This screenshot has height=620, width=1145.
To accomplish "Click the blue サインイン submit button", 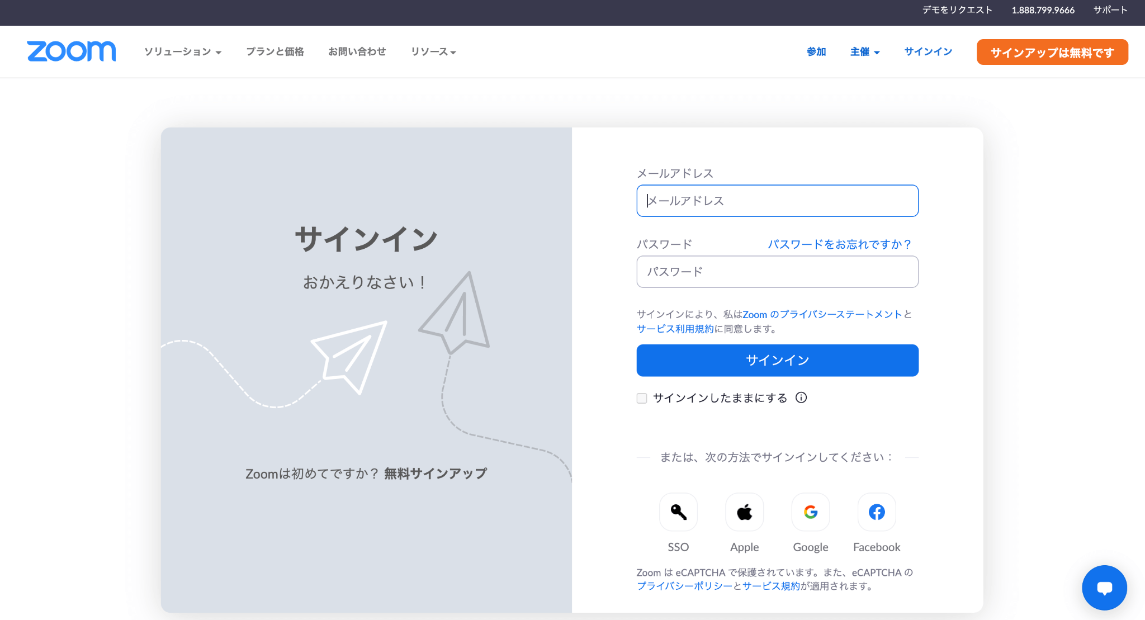I will 777,360.
